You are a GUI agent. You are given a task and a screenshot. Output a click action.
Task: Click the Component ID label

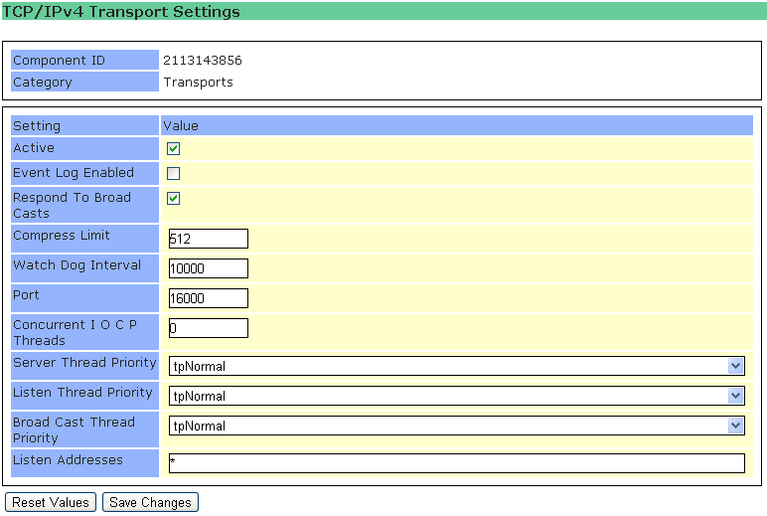59,61
